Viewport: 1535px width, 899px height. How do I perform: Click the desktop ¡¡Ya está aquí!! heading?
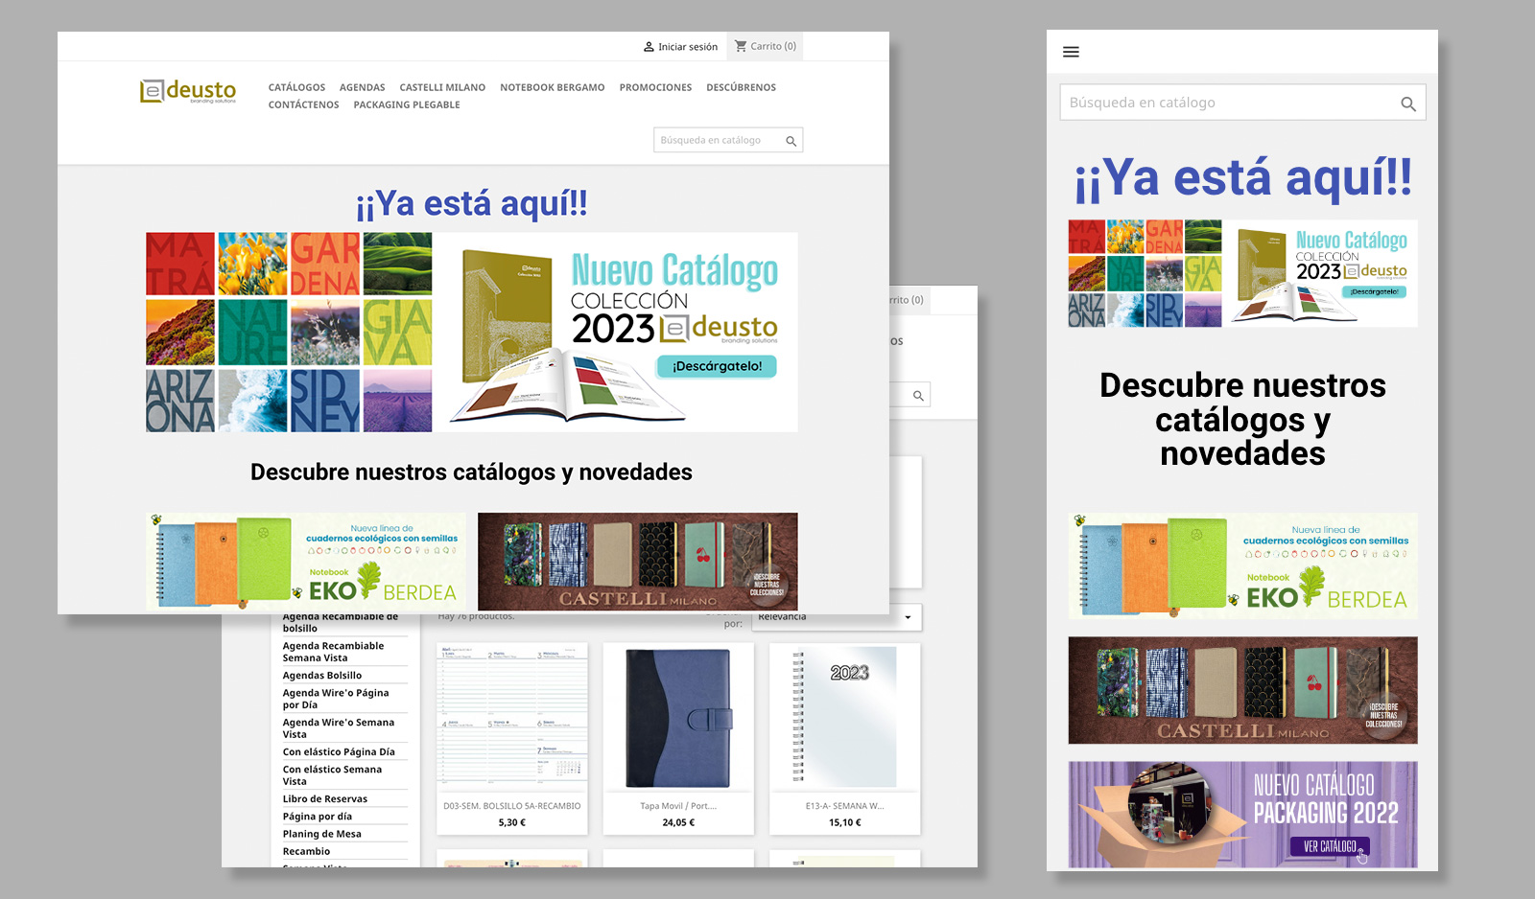[471, 204]
